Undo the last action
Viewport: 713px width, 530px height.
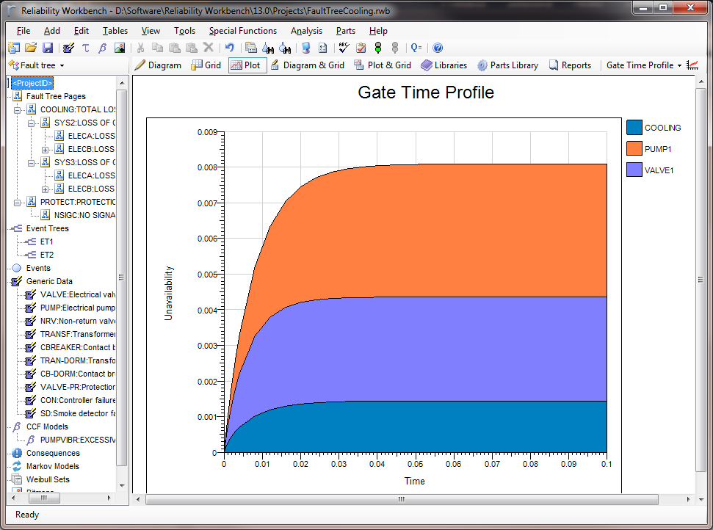pyautogui.click(x=230, y=48)
